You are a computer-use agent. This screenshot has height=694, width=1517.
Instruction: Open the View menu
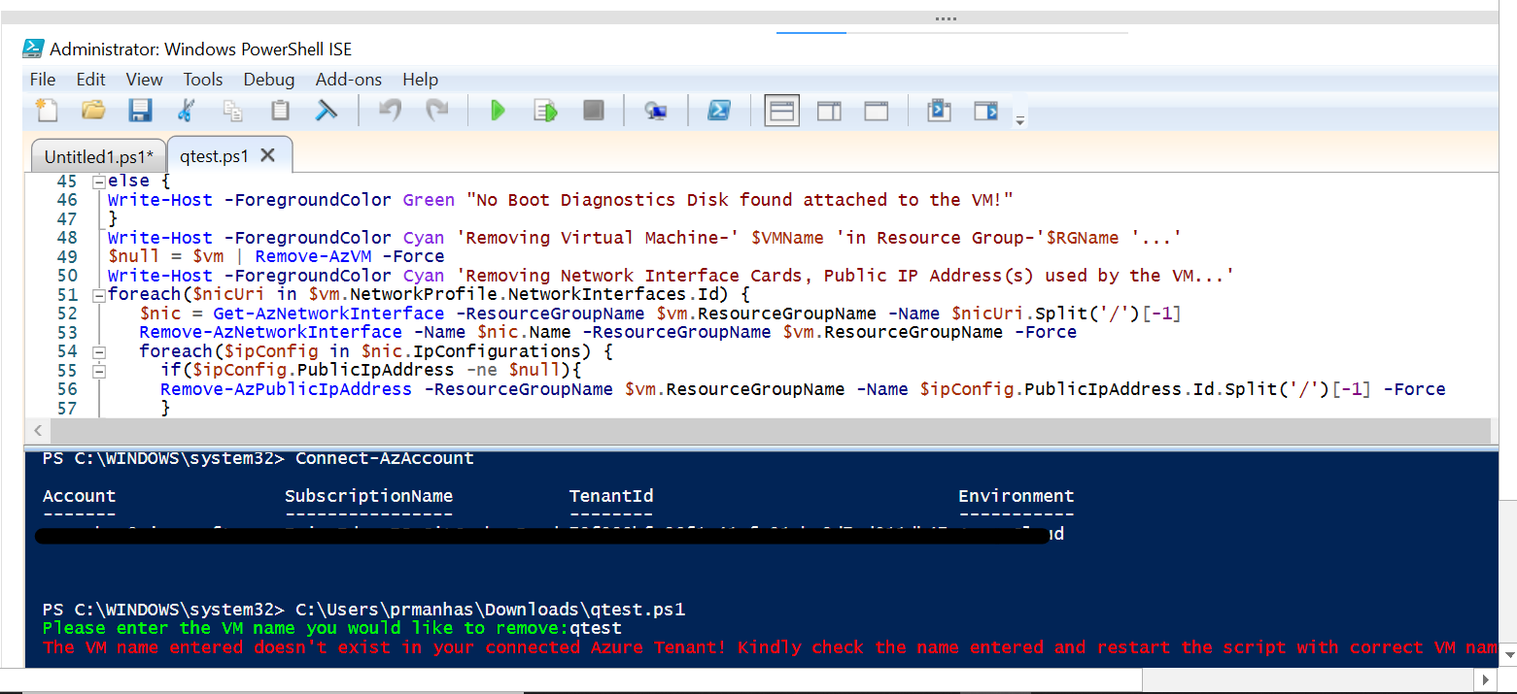(144, 80)
